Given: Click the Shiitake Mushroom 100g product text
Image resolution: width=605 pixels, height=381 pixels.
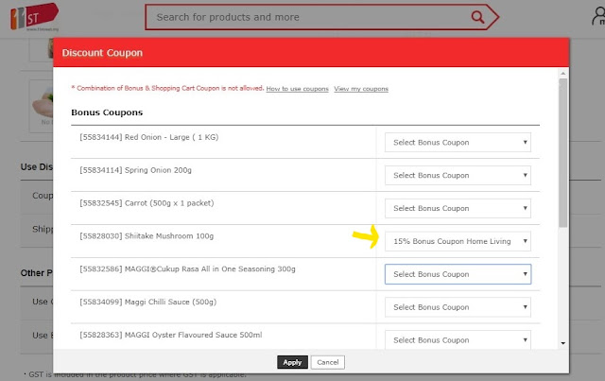Looking at the screenshot, I should click(x=147, y=235).
